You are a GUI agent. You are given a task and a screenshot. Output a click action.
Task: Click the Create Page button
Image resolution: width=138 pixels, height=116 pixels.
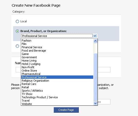pyautogui.click(x=66, y=110)
